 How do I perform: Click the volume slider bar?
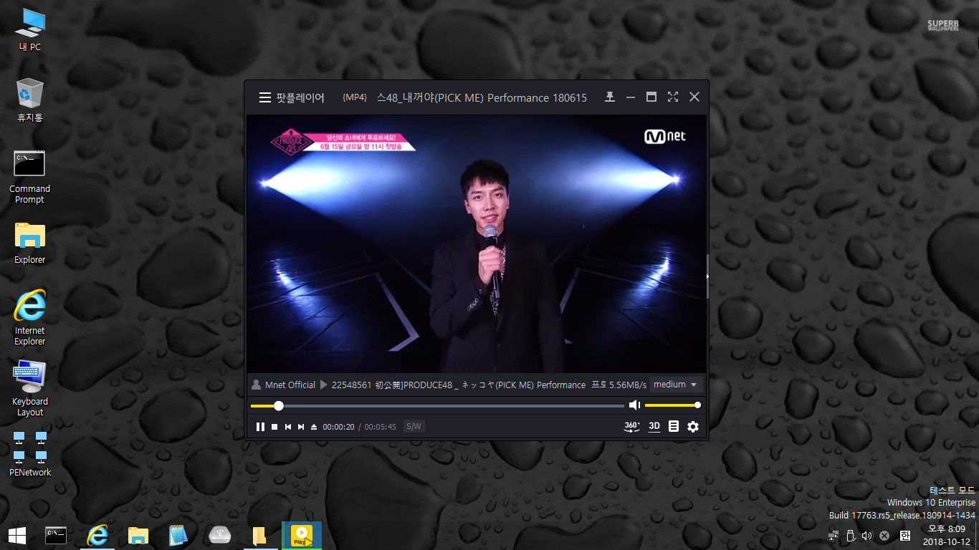[672, 405]
